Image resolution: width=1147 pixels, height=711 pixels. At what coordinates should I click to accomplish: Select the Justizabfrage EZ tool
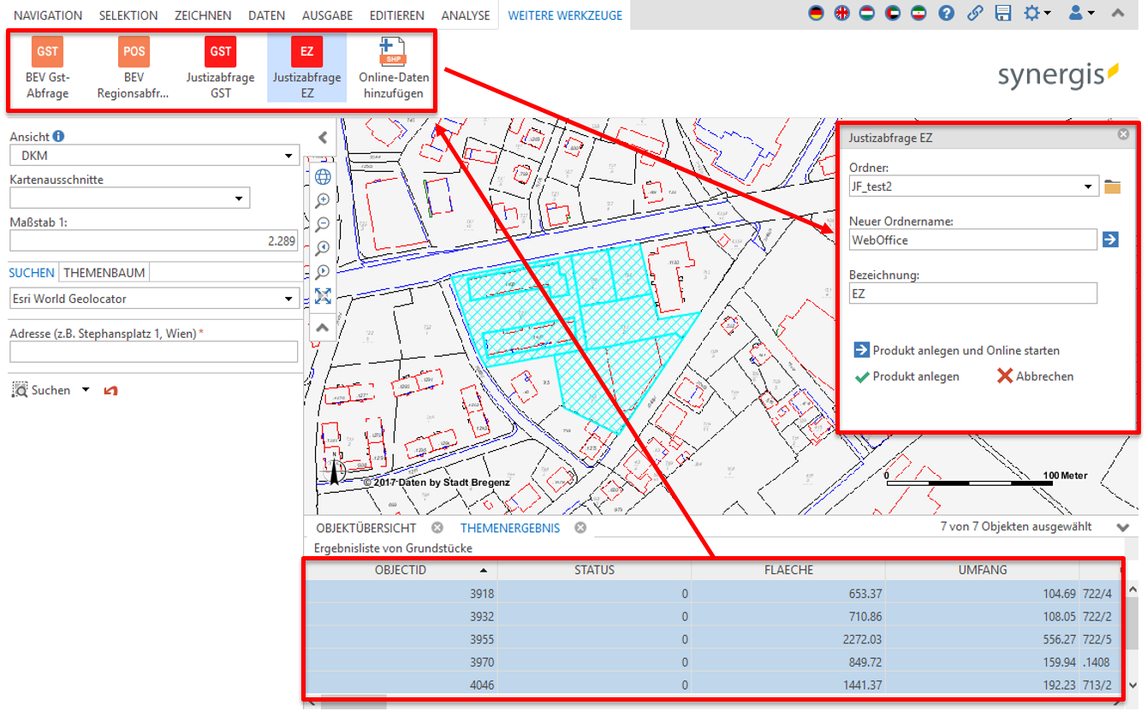click(x=306, y=53)
